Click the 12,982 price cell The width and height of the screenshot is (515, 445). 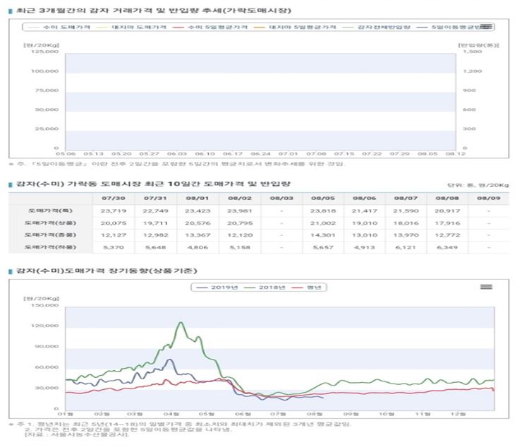click(155, 235)
